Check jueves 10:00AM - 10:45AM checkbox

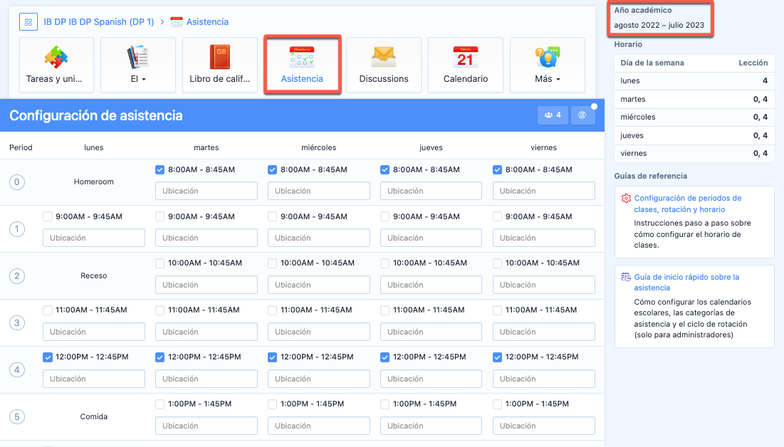coord(385,264)
